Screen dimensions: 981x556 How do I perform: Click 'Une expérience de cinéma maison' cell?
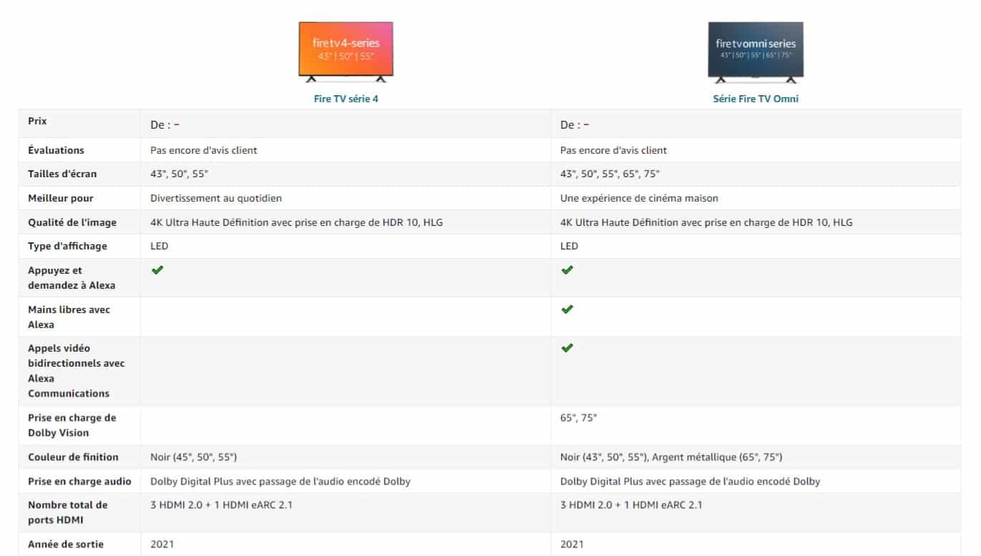pyautogui.click(x=639, y=198)
